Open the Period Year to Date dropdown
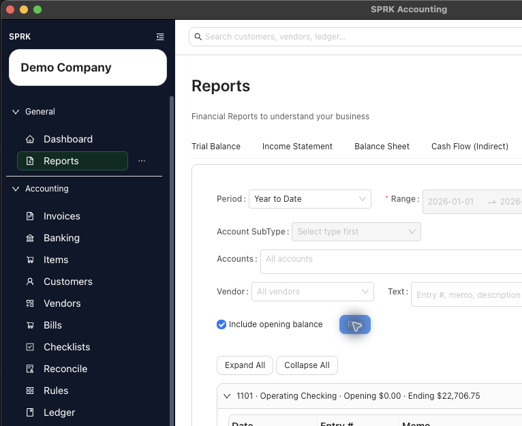This screenshot has width=522, height=426. point(310,199)
